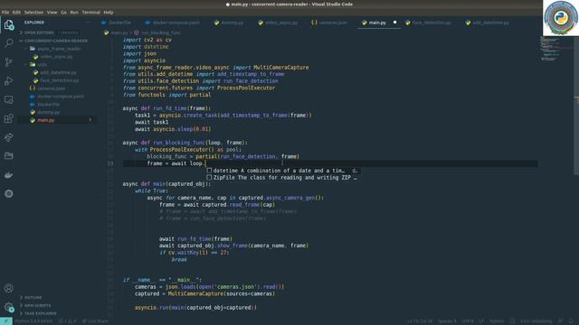Select the main.py editor tab
This screenshot has height=325, width=579.
pos(377,23)
